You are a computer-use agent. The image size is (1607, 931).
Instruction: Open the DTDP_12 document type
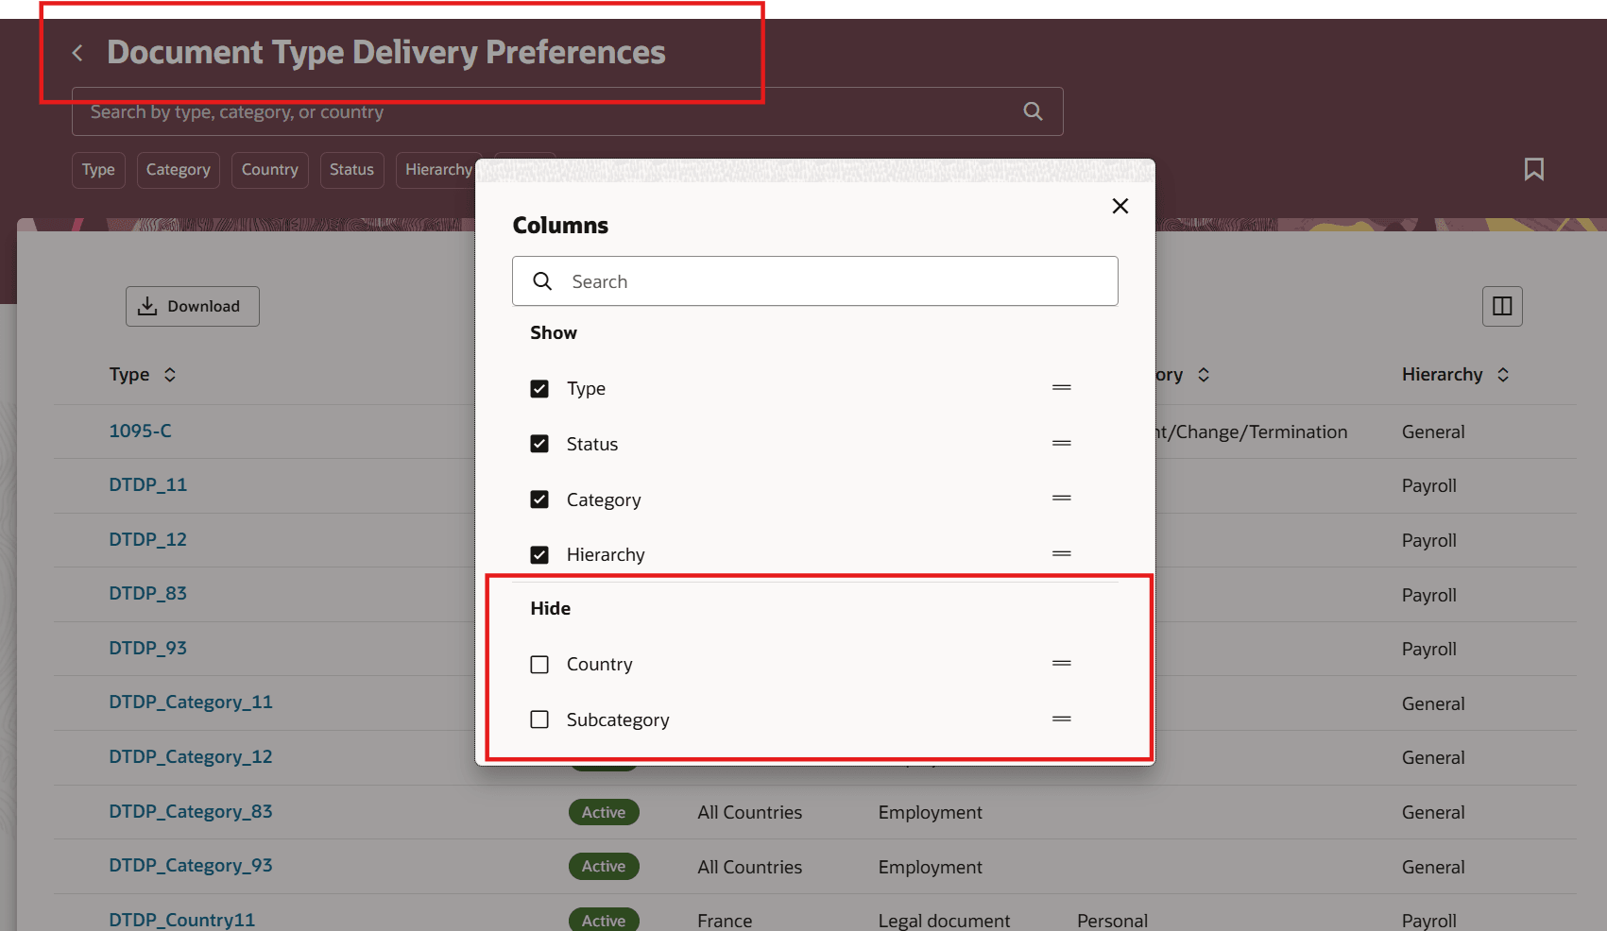click(147, 540)
